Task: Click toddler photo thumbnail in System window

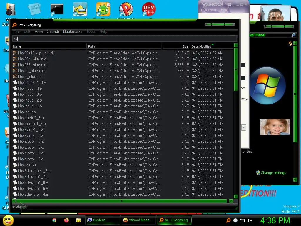Action: (275, 127)
